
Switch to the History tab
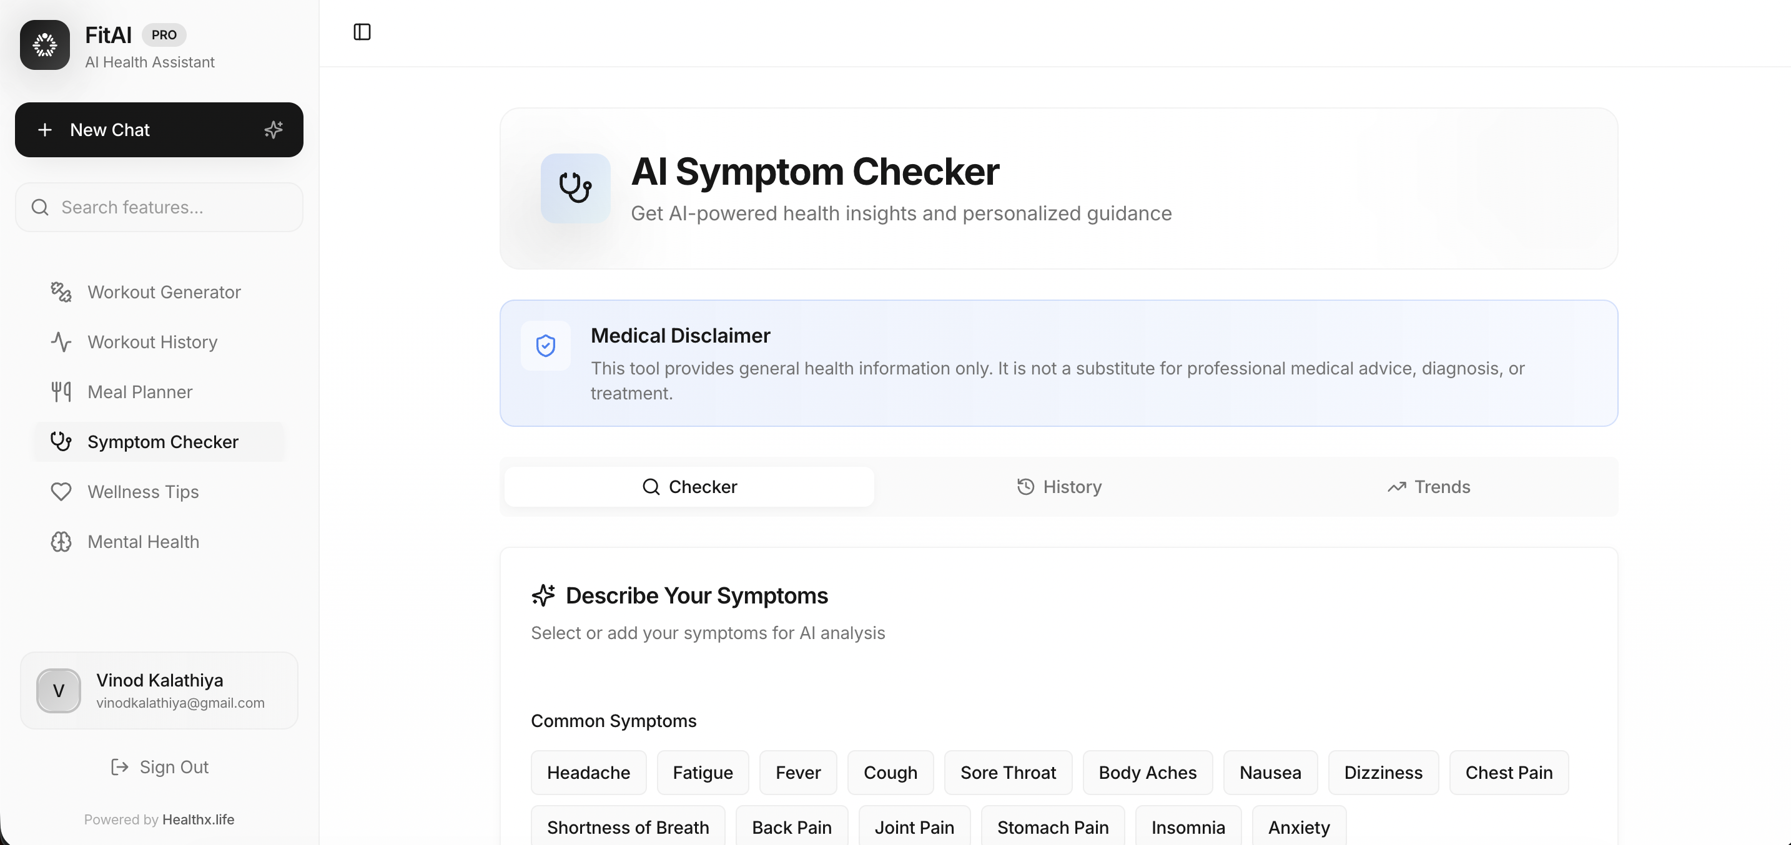coord(1059,487)
